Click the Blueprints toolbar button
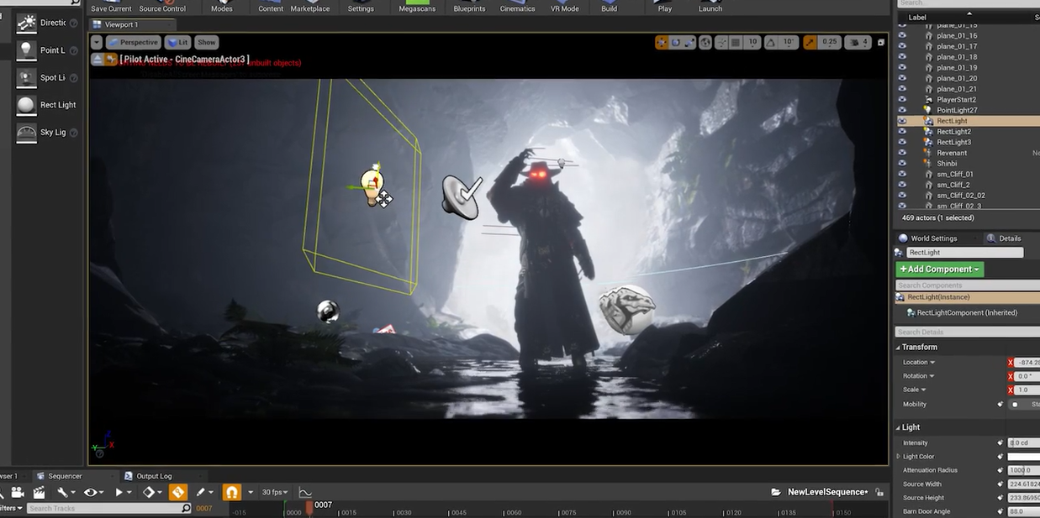This screenshot has width=1040, height=518. (469, 7)
